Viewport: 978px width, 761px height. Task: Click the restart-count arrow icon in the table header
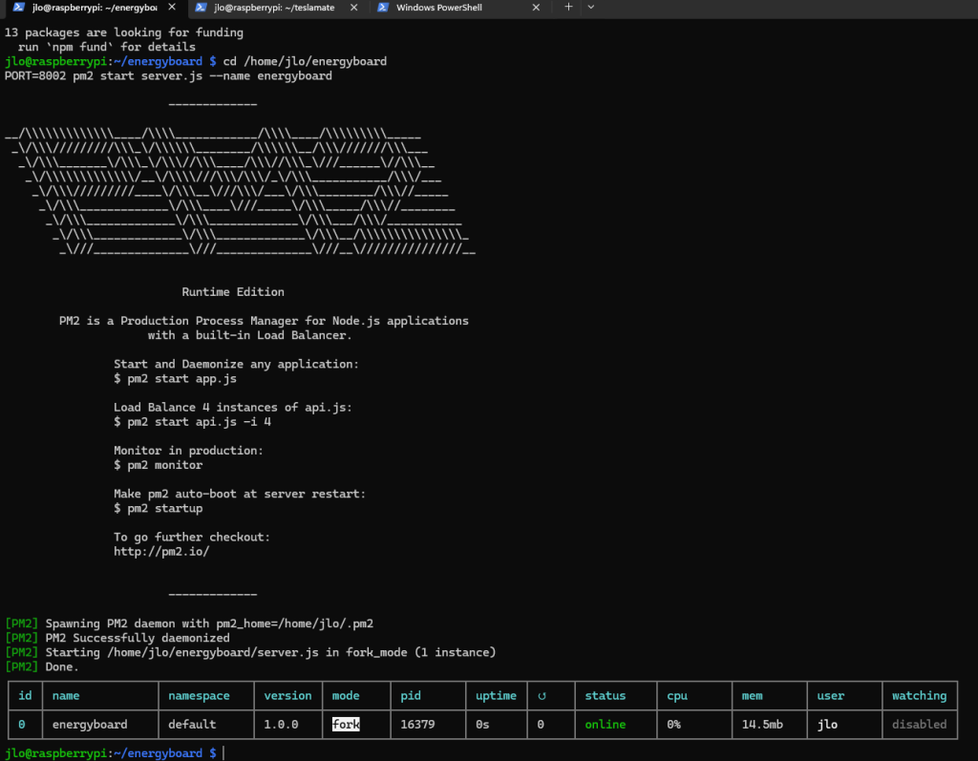click(542, 696)
